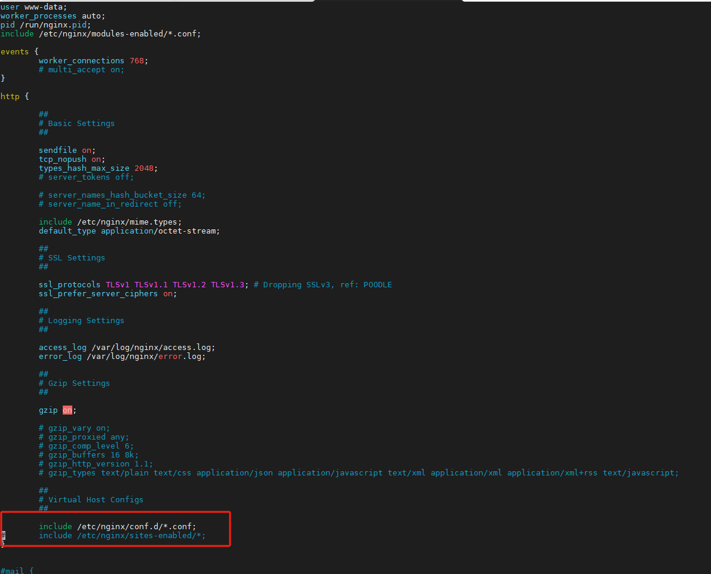Click the highlighted "on" after gzip
Viewport: 711px width, 574px height.
pyautogui.click(x=68, y=410)
